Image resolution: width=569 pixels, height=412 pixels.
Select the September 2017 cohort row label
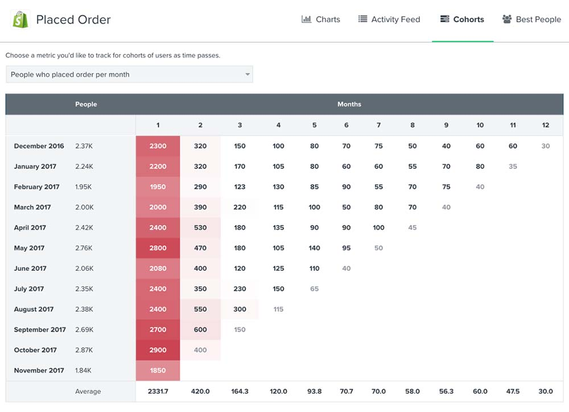40,329
